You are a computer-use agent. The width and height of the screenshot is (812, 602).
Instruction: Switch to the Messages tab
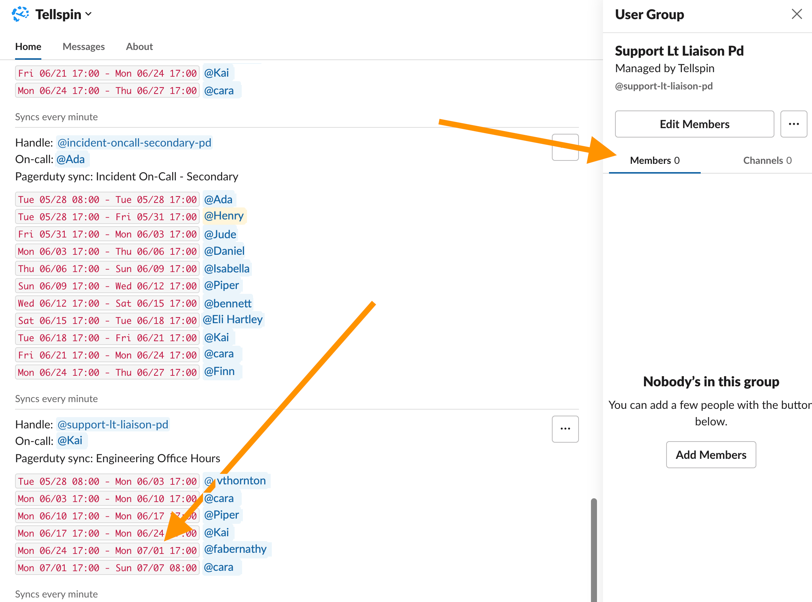click(83, 47)
